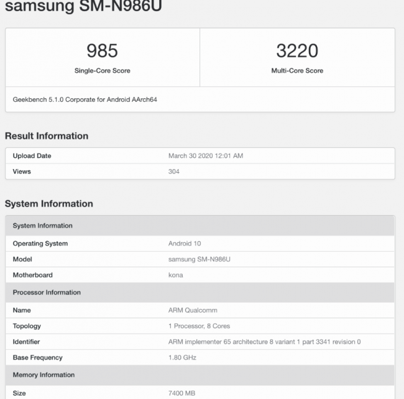Image resolution: width=404 pixels, height=399 pixels.
Task: Click the 1.80 GHz base frequency value
Action: (183, 358)
